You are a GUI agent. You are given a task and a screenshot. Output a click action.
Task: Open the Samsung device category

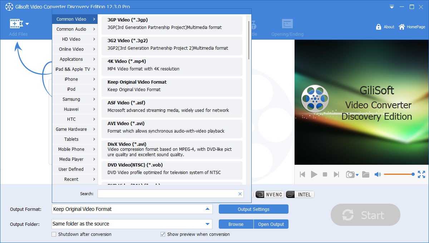tap(75, 99)
